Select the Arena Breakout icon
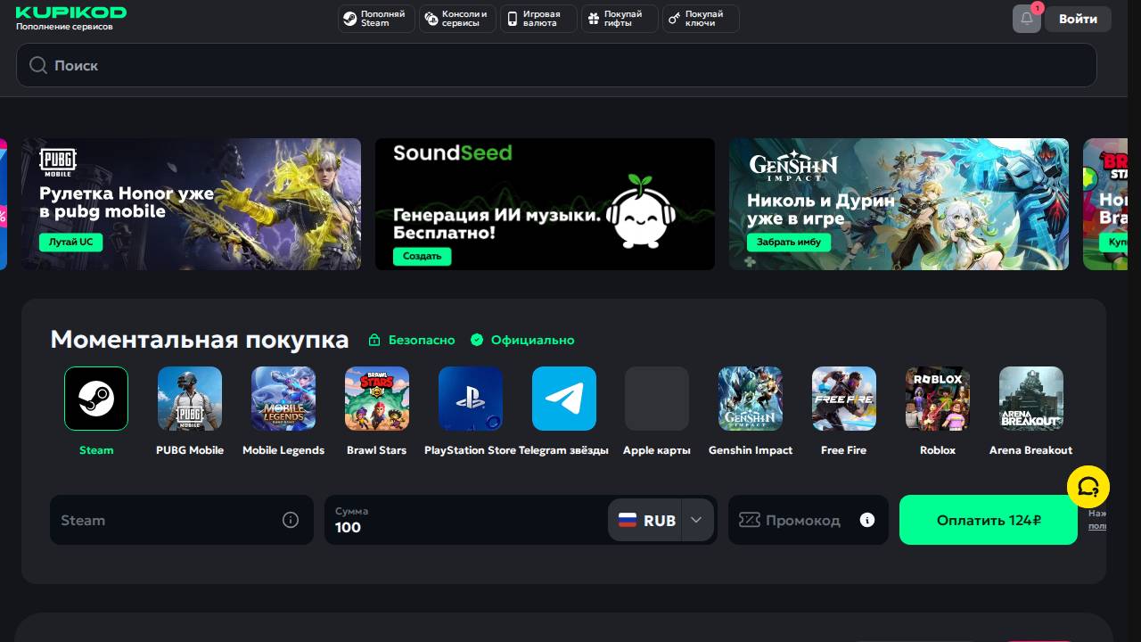This screenshot has width=1141, height=642. (1031, 399)
